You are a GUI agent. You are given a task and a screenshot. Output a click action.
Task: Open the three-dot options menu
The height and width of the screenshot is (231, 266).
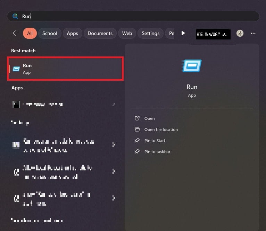tap(253, 33)
